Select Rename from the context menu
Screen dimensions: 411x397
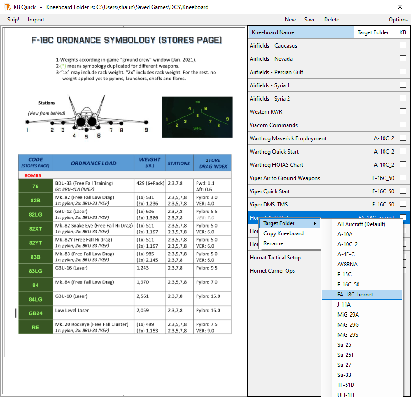coord(273,243)
